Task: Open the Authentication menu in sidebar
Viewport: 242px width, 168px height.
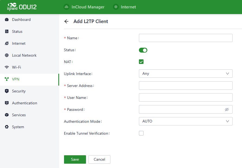Action: 24,103
